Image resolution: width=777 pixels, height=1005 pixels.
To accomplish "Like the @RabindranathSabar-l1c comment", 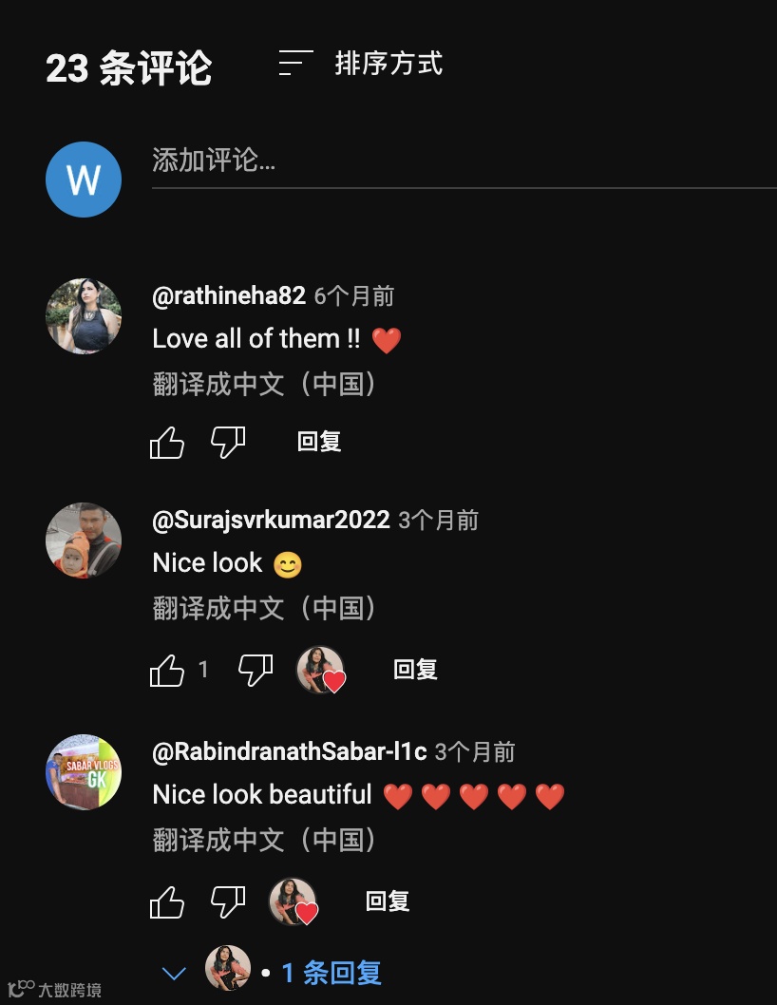I will 166,901.
